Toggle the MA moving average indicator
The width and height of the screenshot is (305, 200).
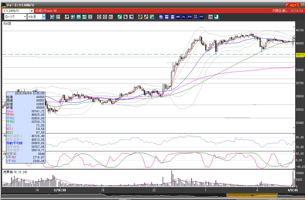(x=167, y=17)
